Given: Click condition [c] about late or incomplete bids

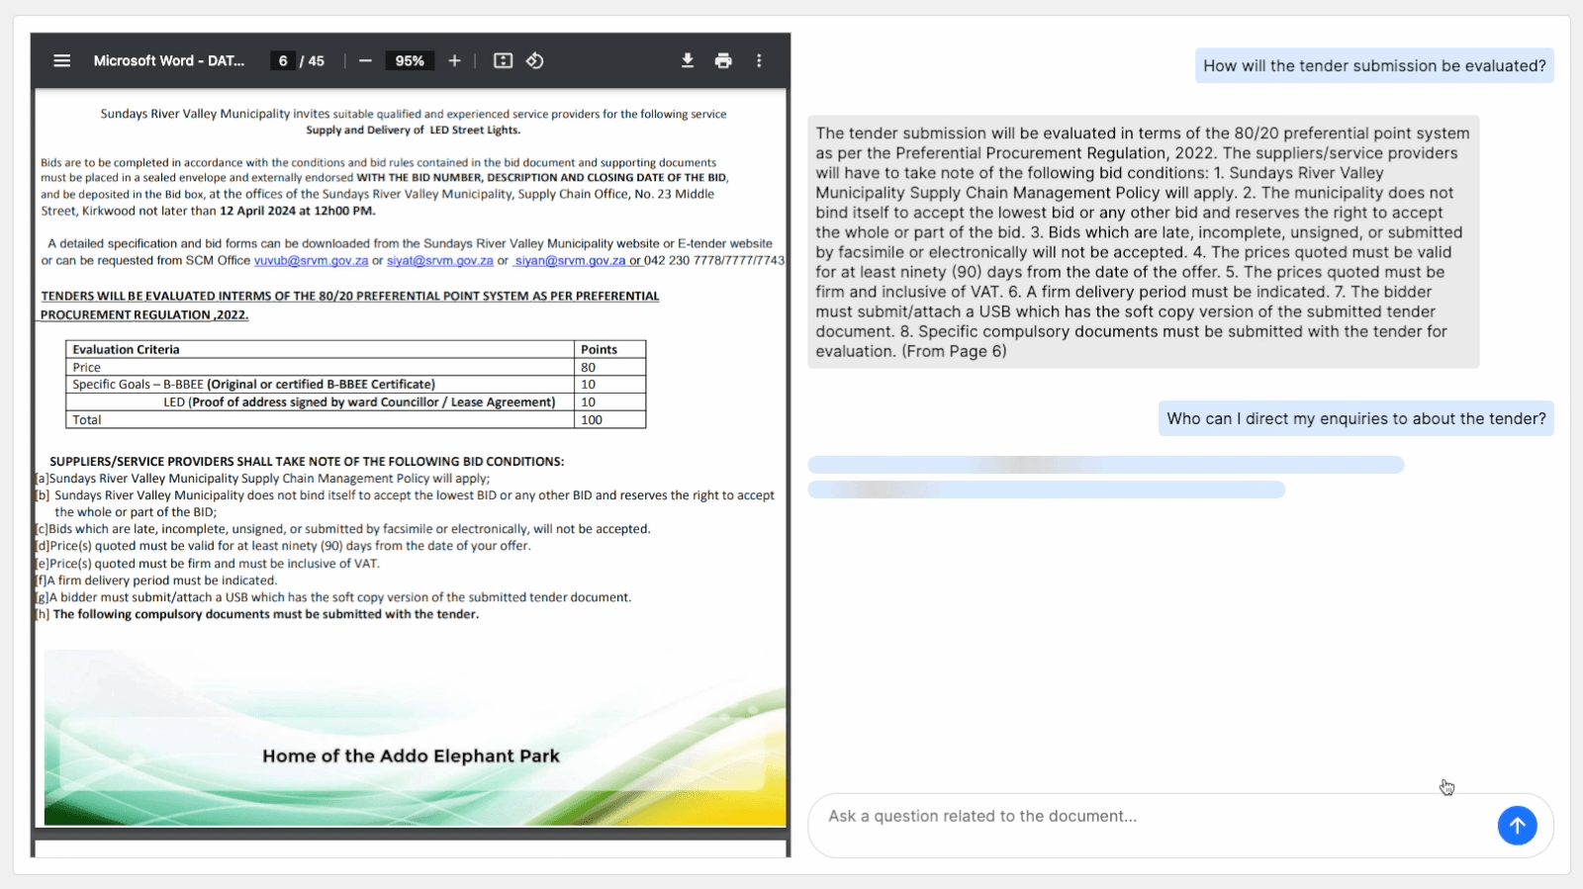Looking at the screenshot, I should 342,529.
